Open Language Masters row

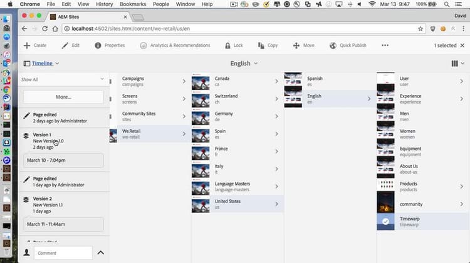[x=237, y=187]
